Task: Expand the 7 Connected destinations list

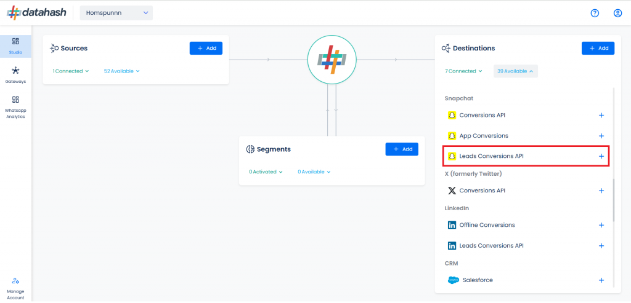Action: point(463,71)
